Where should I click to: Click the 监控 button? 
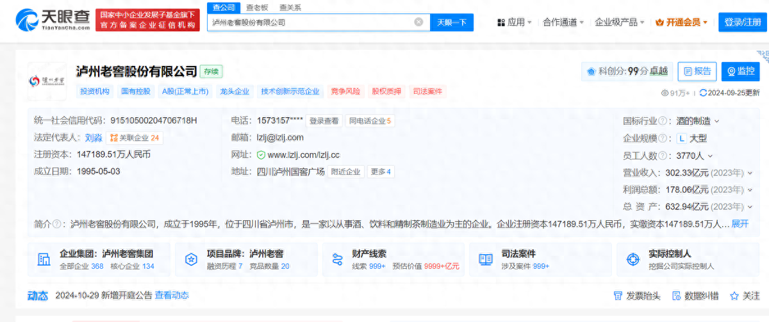coord(740,71)
